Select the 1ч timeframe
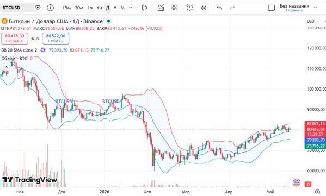This screenshot has width=326, height=196. coord(90,8)
